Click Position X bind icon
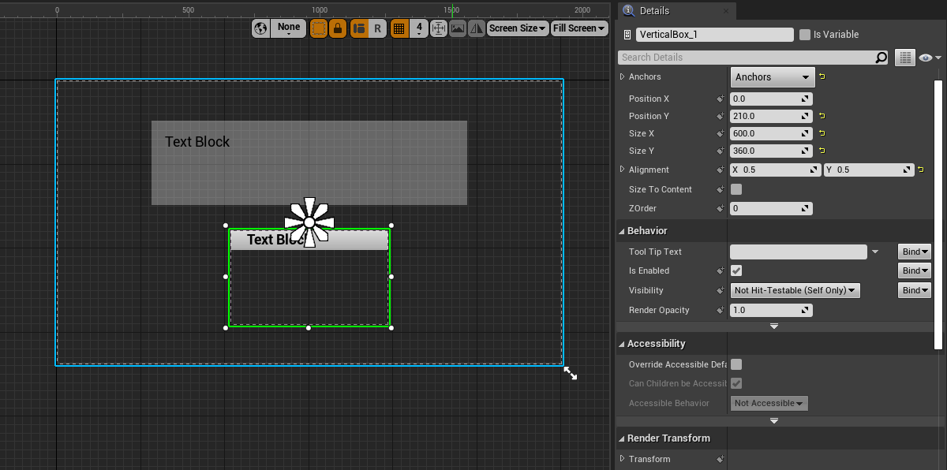 720,99
